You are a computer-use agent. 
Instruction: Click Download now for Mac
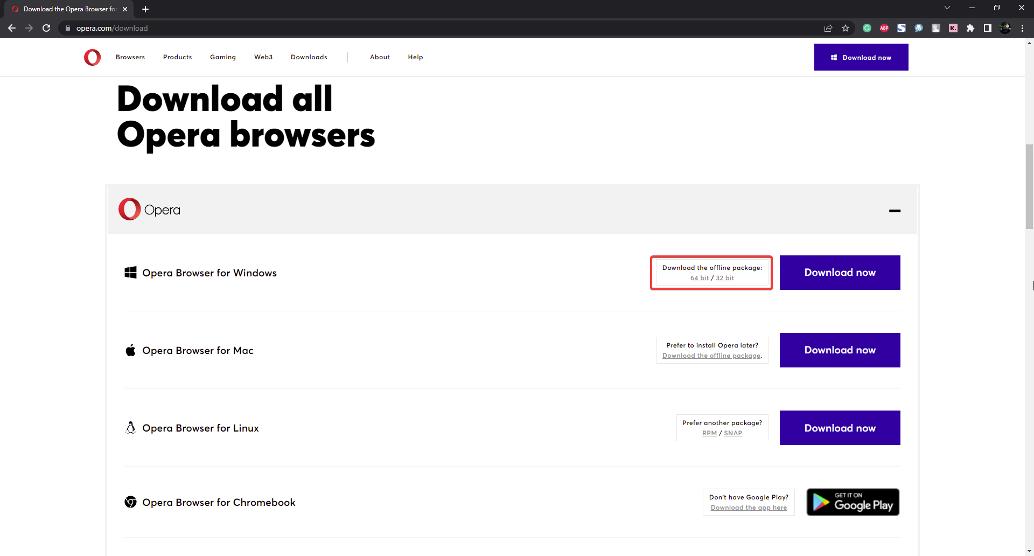[x=840, y=350]
